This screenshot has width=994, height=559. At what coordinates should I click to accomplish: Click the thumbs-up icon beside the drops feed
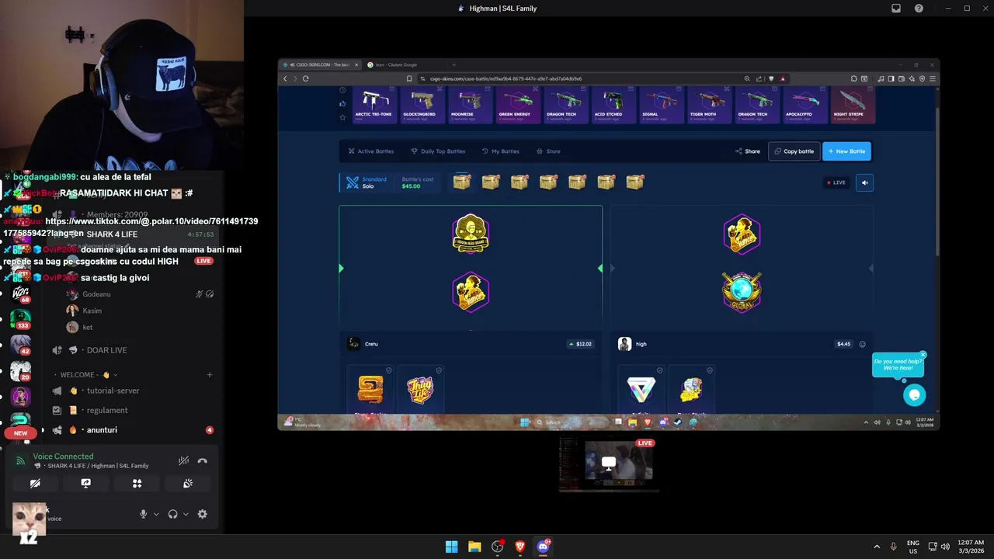point(342,102)
